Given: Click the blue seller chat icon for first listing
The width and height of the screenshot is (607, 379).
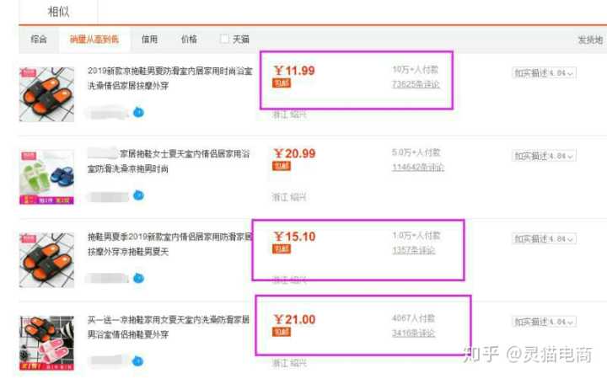Looking at the screenshot, I should [138, 113].
